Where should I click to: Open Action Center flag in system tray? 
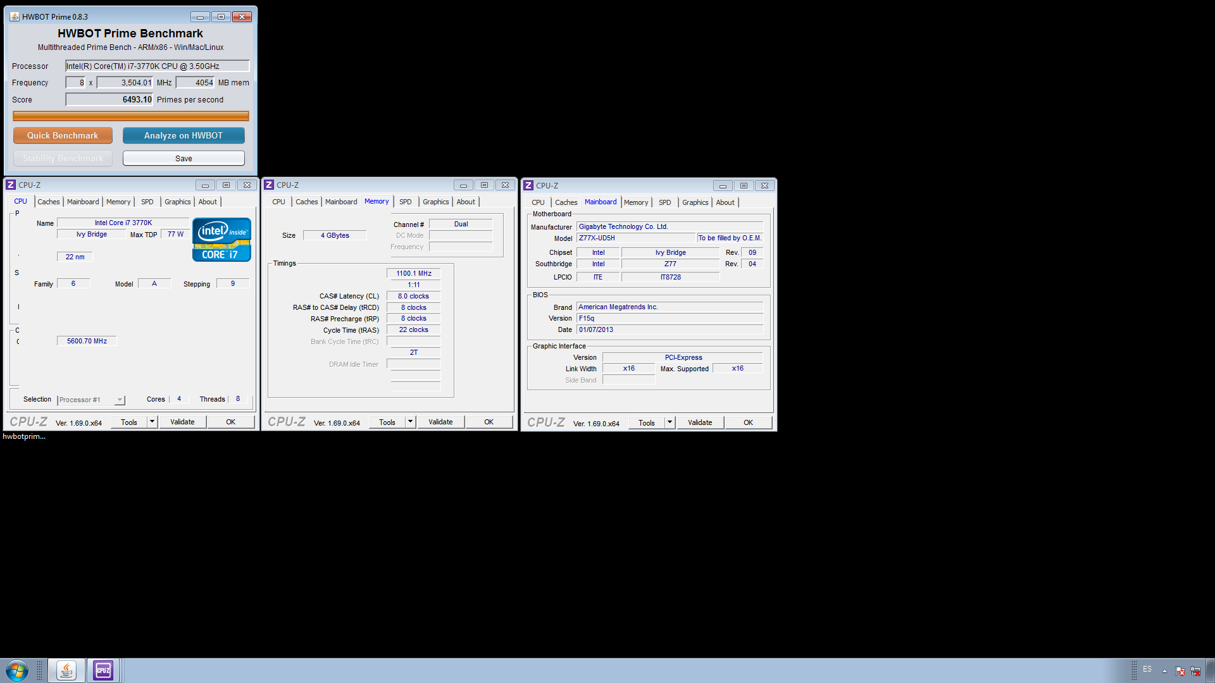pos(1180,671)
